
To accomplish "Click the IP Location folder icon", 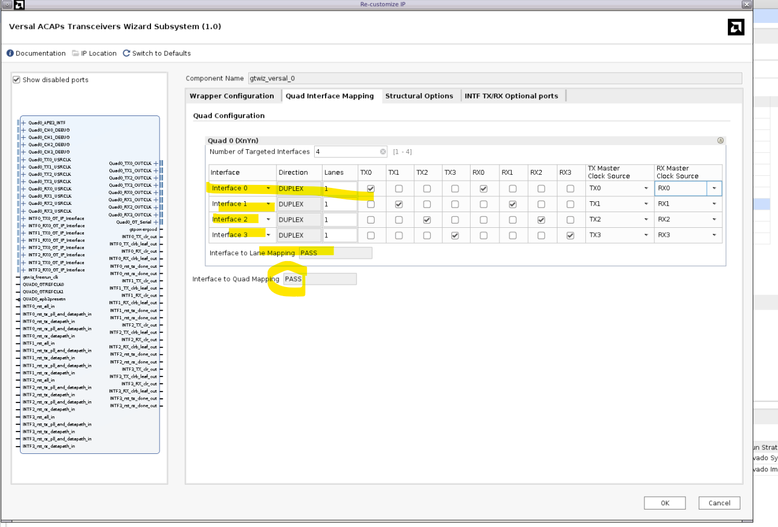I will pyautogui.click(x=76, y=53).
